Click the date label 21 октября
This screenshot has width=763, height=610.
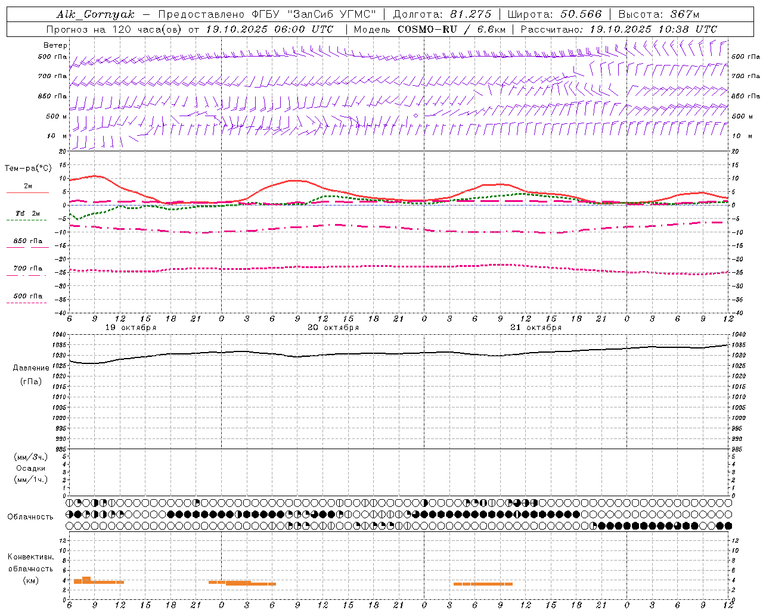point(536,327)
